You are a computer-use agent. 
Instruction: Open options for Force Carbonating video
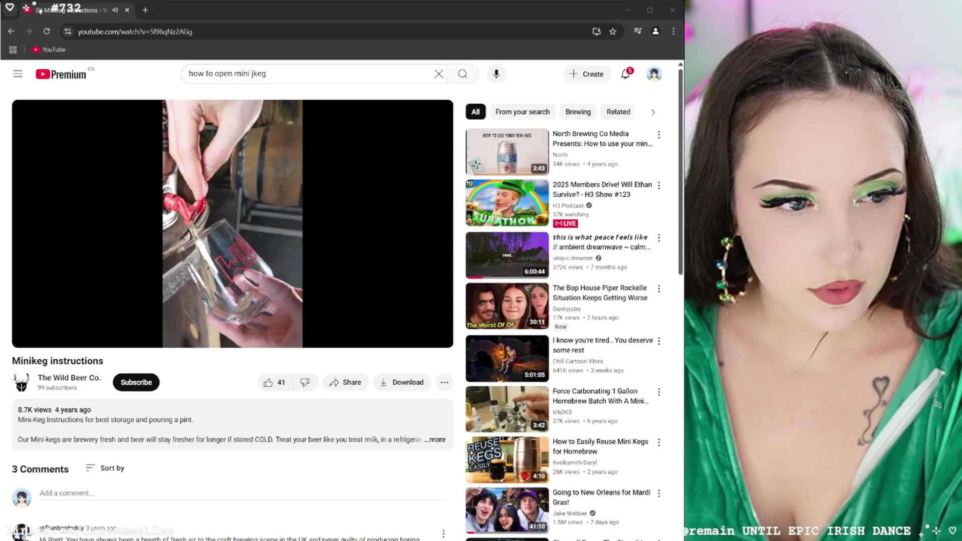pyautogui.click(x=659, y=392)
